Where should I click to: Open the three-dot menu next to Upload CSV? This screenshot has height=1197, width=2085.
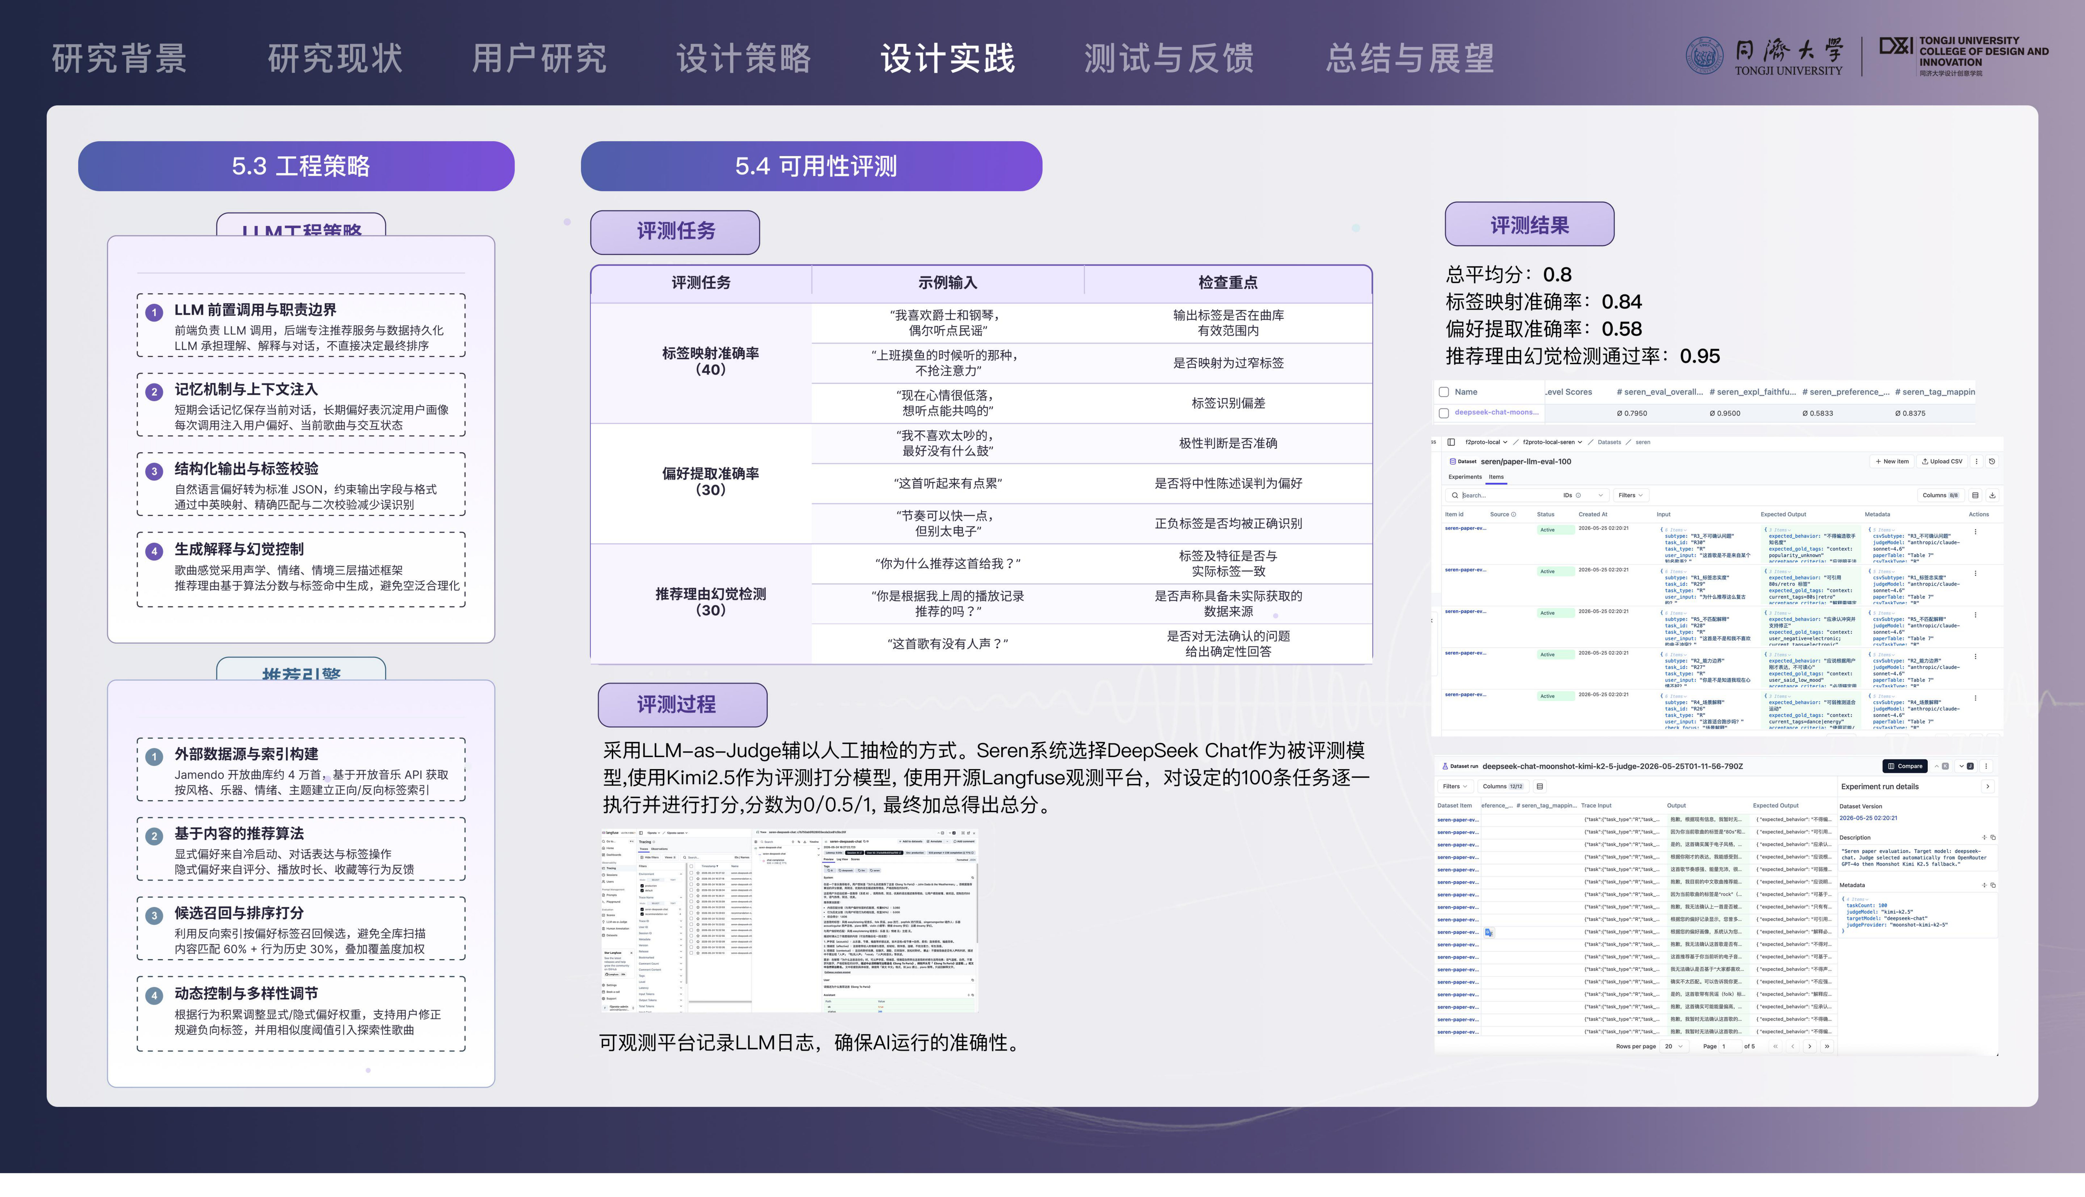[1977, 461]
